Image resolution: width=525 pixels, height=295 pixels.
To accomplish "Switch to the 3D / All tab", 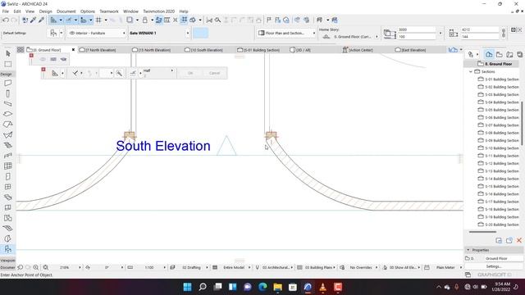I will (300, 50).
